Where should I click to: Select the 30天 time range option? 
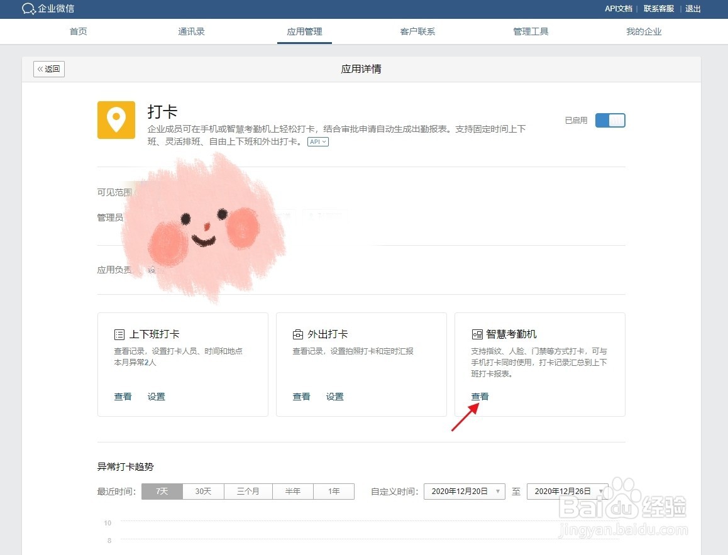[x=203, y=491]
